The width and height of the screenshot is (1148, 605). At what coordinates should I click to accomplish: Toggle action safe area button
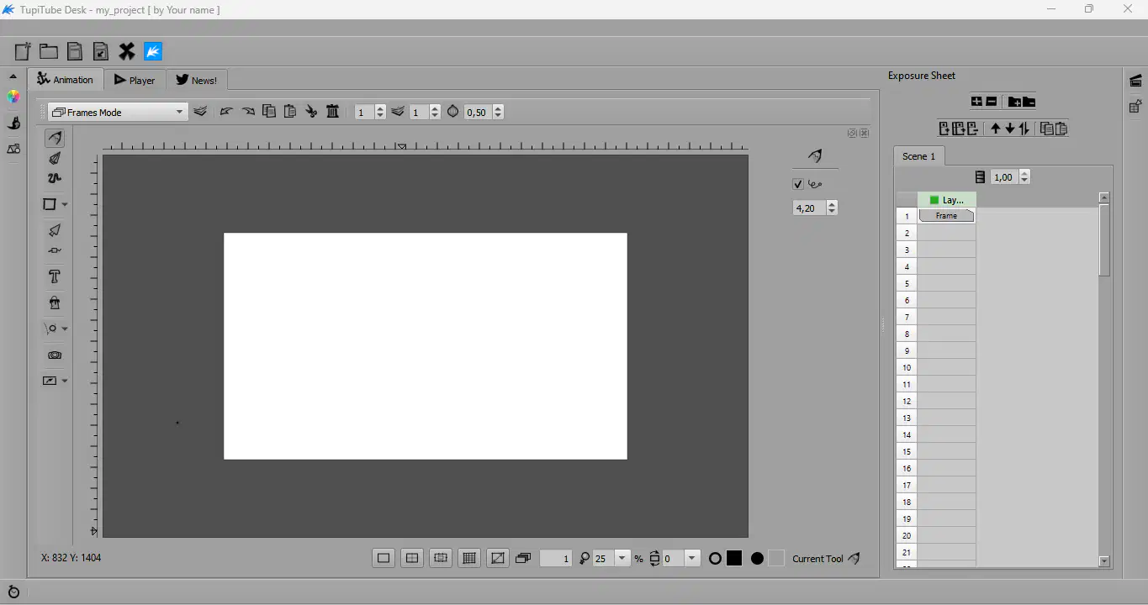point(441,558)
